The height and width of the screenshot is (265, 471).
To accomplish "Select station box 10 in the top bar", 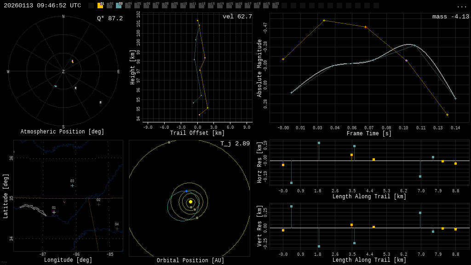I will click(183, 6).
